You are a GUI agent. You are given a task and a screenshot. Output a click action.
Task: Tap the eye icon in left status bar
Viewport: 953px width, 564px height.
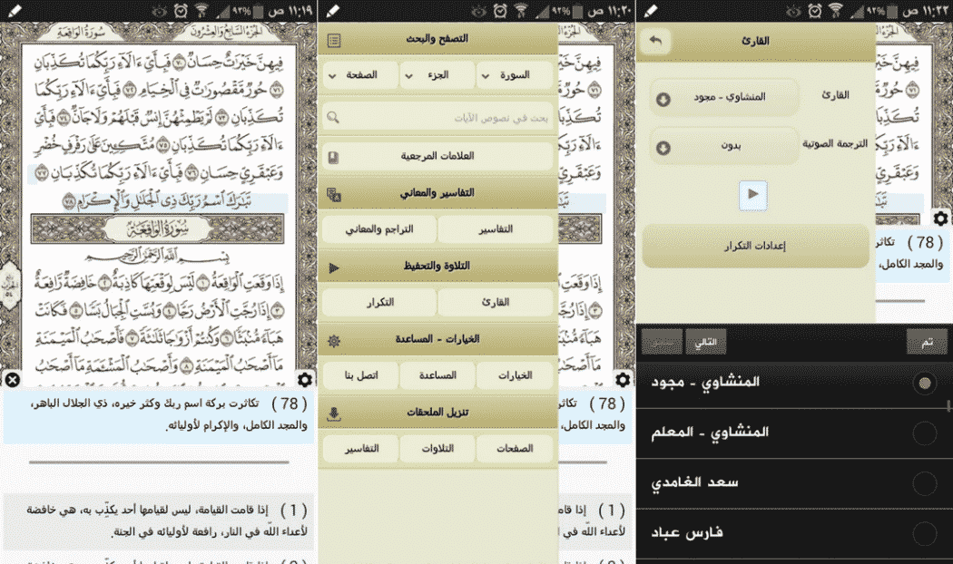[160, 10]
